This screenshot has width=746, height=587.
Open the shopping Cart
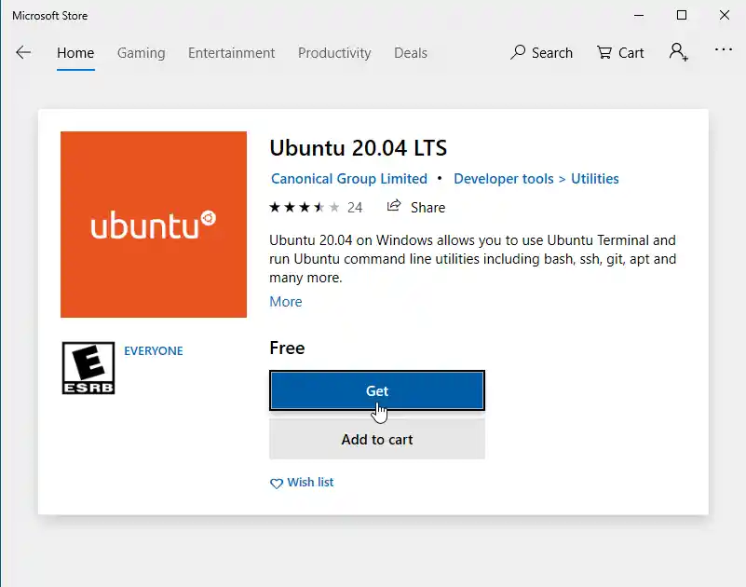click(x=619, y=53)
